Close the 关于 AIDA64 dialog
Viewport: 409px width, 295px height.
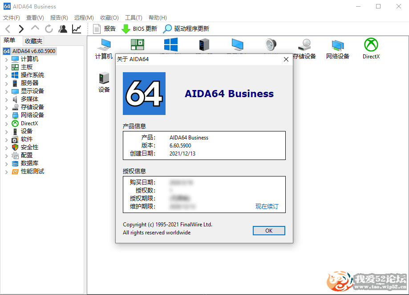[x=286, y=59]
